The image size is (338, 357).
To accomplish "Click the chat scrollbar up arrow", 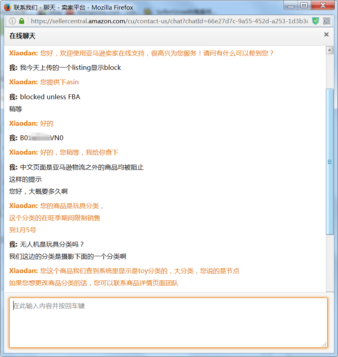I will click(330, 50).
